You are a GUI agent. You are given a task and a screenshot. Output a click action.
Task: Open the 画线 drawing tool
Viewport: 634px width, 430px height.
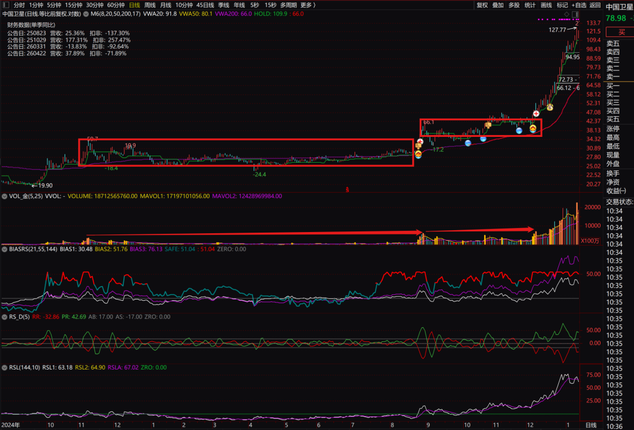(547, 5)
